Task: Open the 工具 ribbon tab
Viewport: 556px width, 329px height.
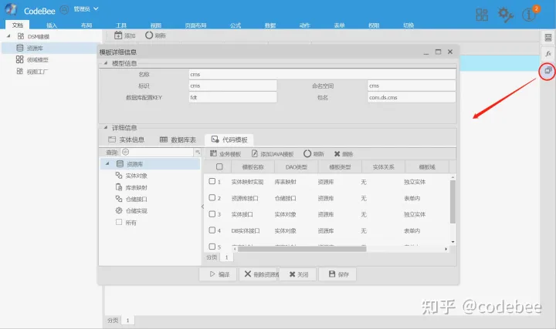Action: point(121,25)
